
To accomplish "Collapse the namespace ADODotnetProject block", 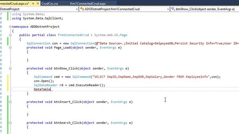I will pos(10,27).
